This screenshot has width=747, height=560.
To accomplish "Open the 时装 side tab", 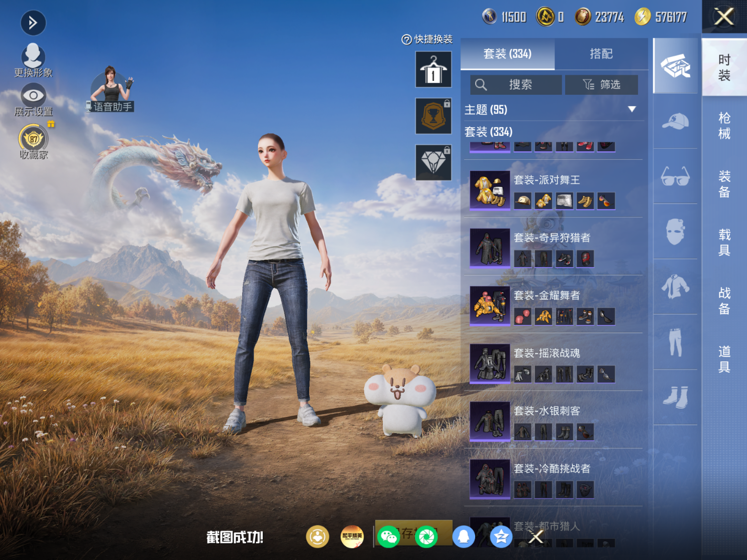I will (x=725, y=67).
